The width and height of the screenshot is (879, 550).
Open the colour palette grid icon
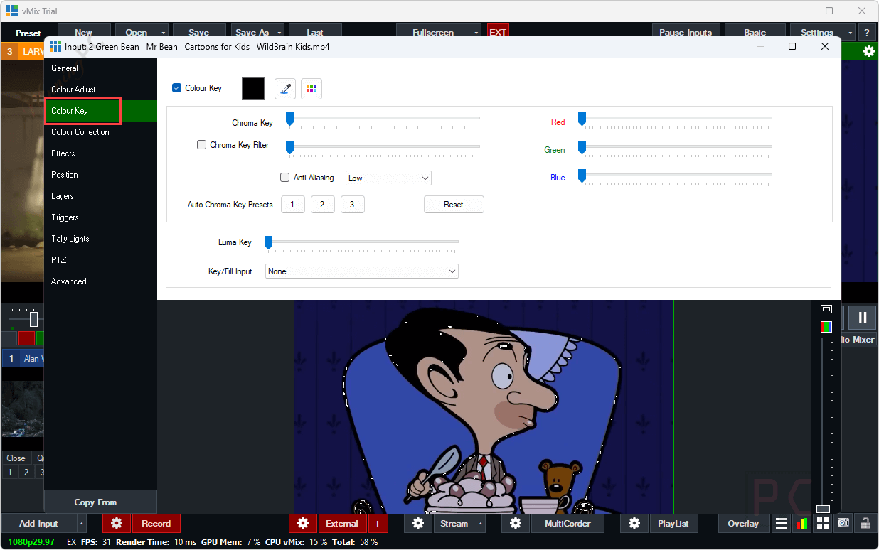(311, 89)
